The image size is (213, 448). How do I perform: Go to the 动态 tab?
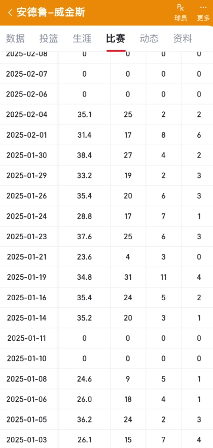pyautogui.click(x=149, y=38)
